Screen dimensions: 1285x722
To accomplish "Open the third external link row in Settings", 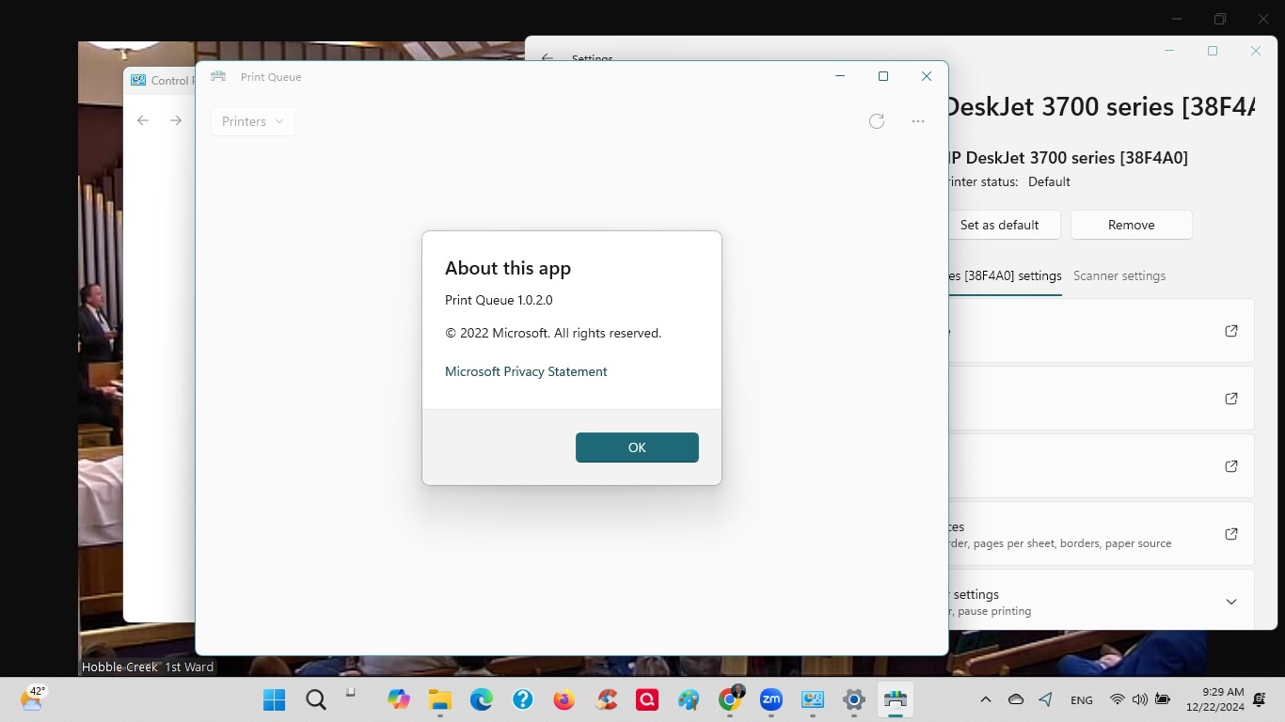I will click(x=1101, y=466).
